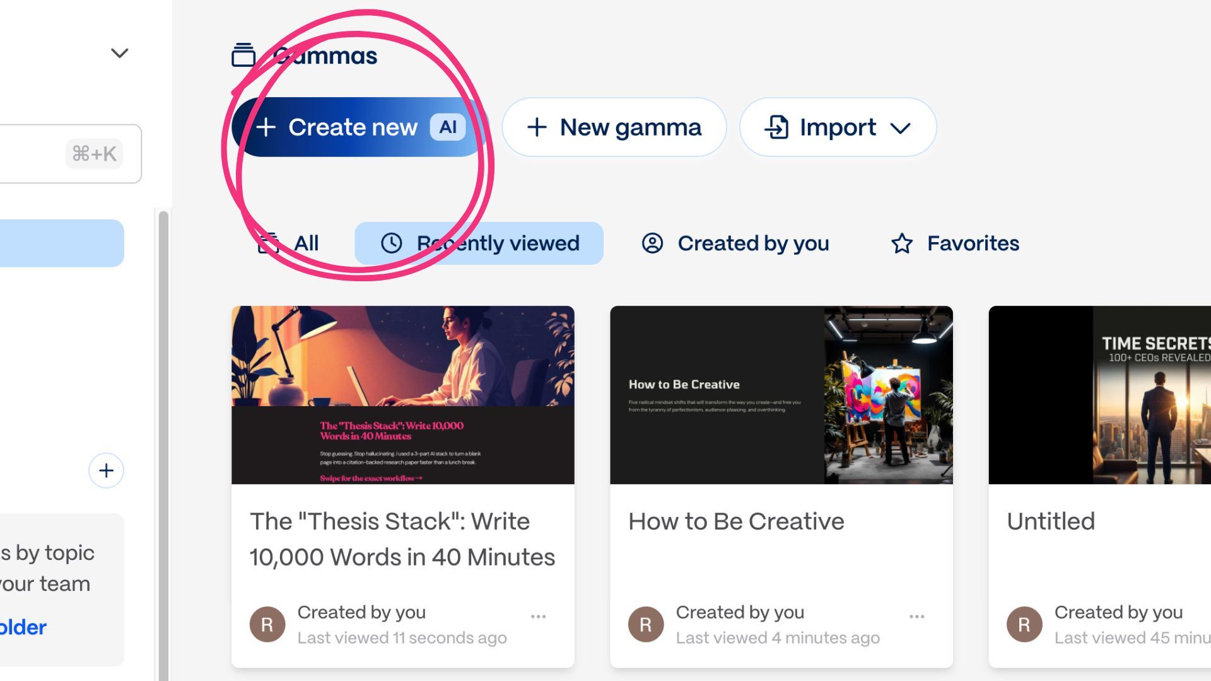Click the clock icon in Recently viewed

(391, 243)
